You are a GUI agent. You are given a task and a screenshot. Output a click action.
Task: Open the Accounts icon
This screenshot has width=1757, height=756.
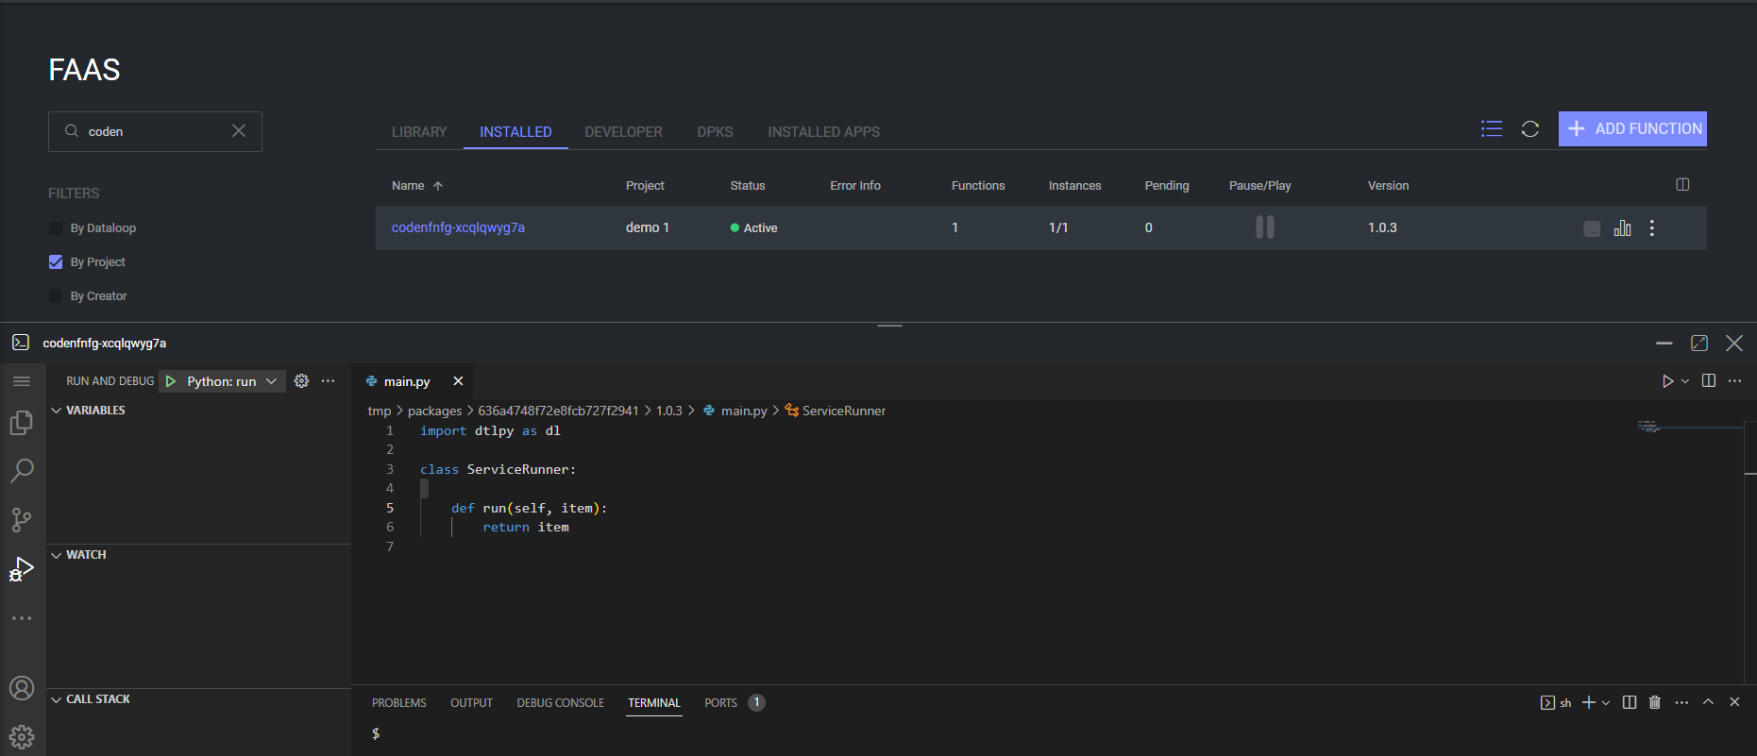(22, 688)
